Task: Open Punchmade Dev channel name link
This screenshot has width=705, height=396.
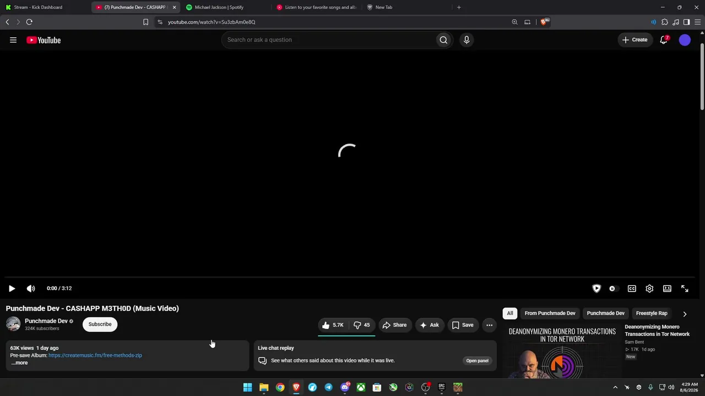Action: (x=46, y=321)
